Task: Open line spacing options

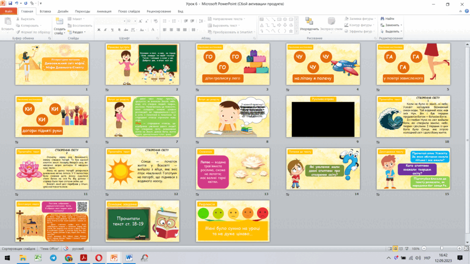Action: click(201, 21)
